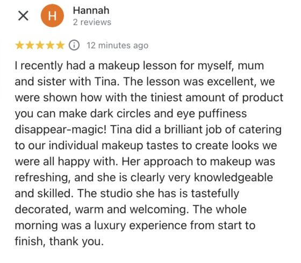Click the closing text finish, thank you.
The width and height of the screenshot is (301, 263).
pos(59,242)
